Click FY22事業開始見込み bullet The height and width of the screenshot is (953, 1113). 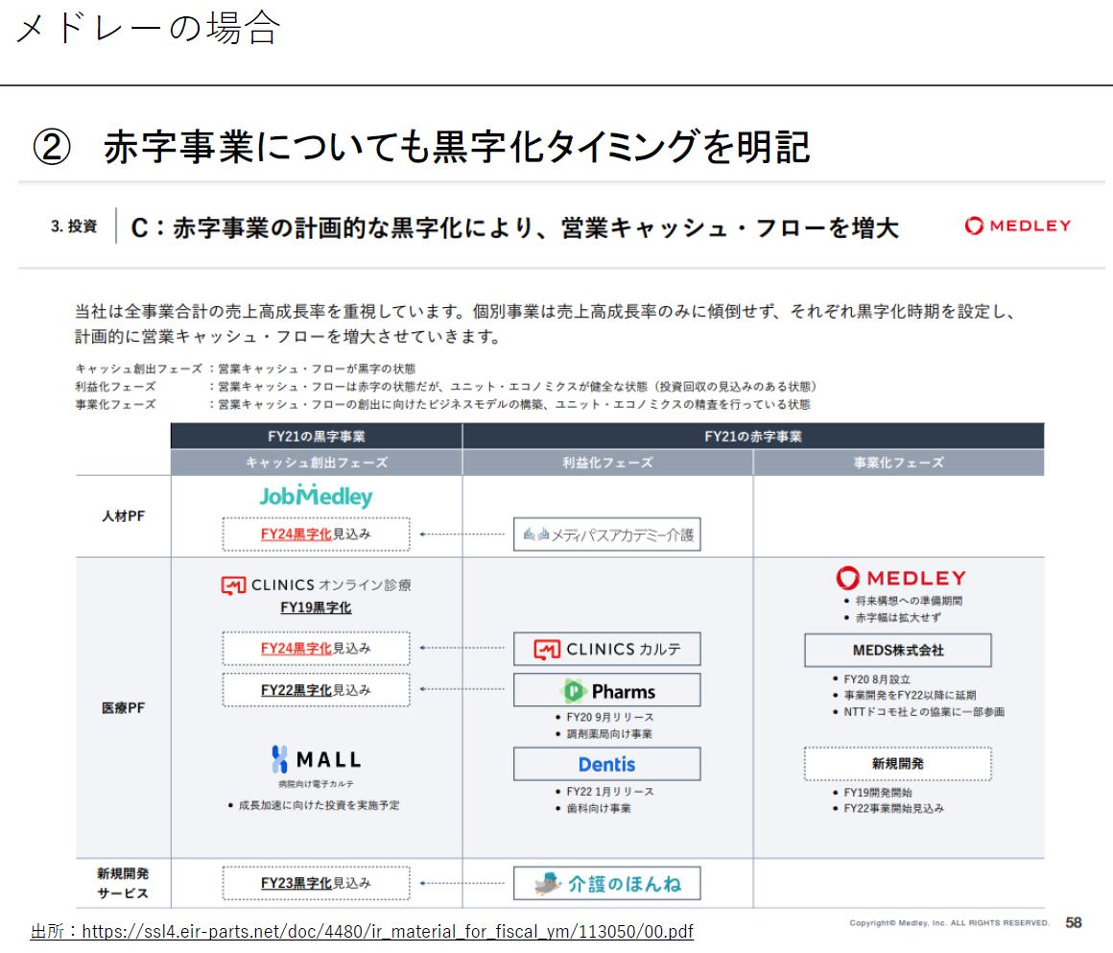893,808
